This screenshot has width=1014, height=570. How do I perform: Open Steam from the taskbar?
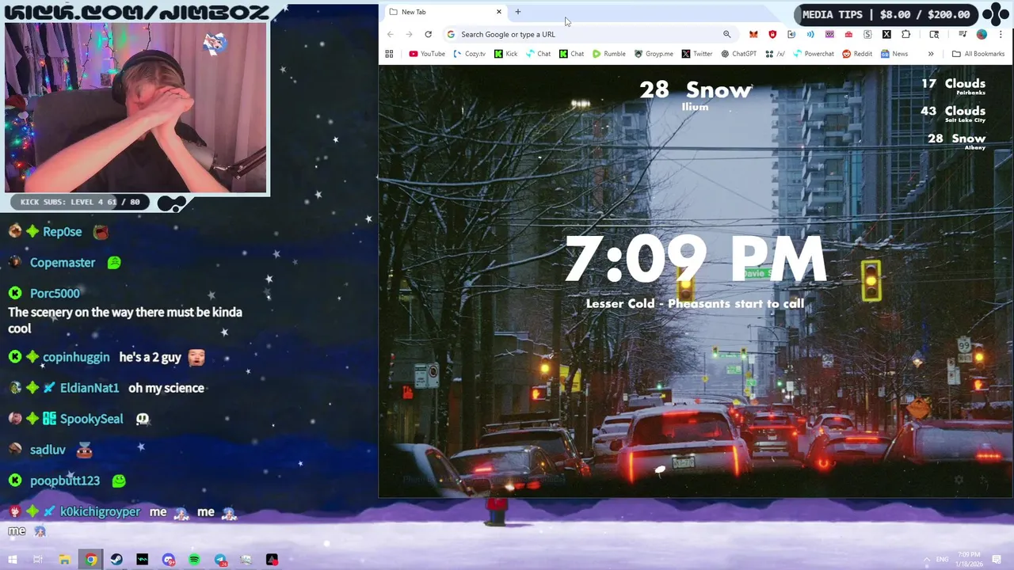[x=116, y=560]
